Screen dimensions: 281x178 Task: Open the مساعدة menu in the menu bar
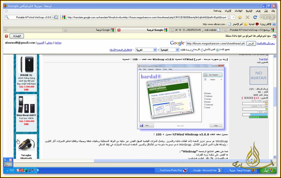[217, 11]
